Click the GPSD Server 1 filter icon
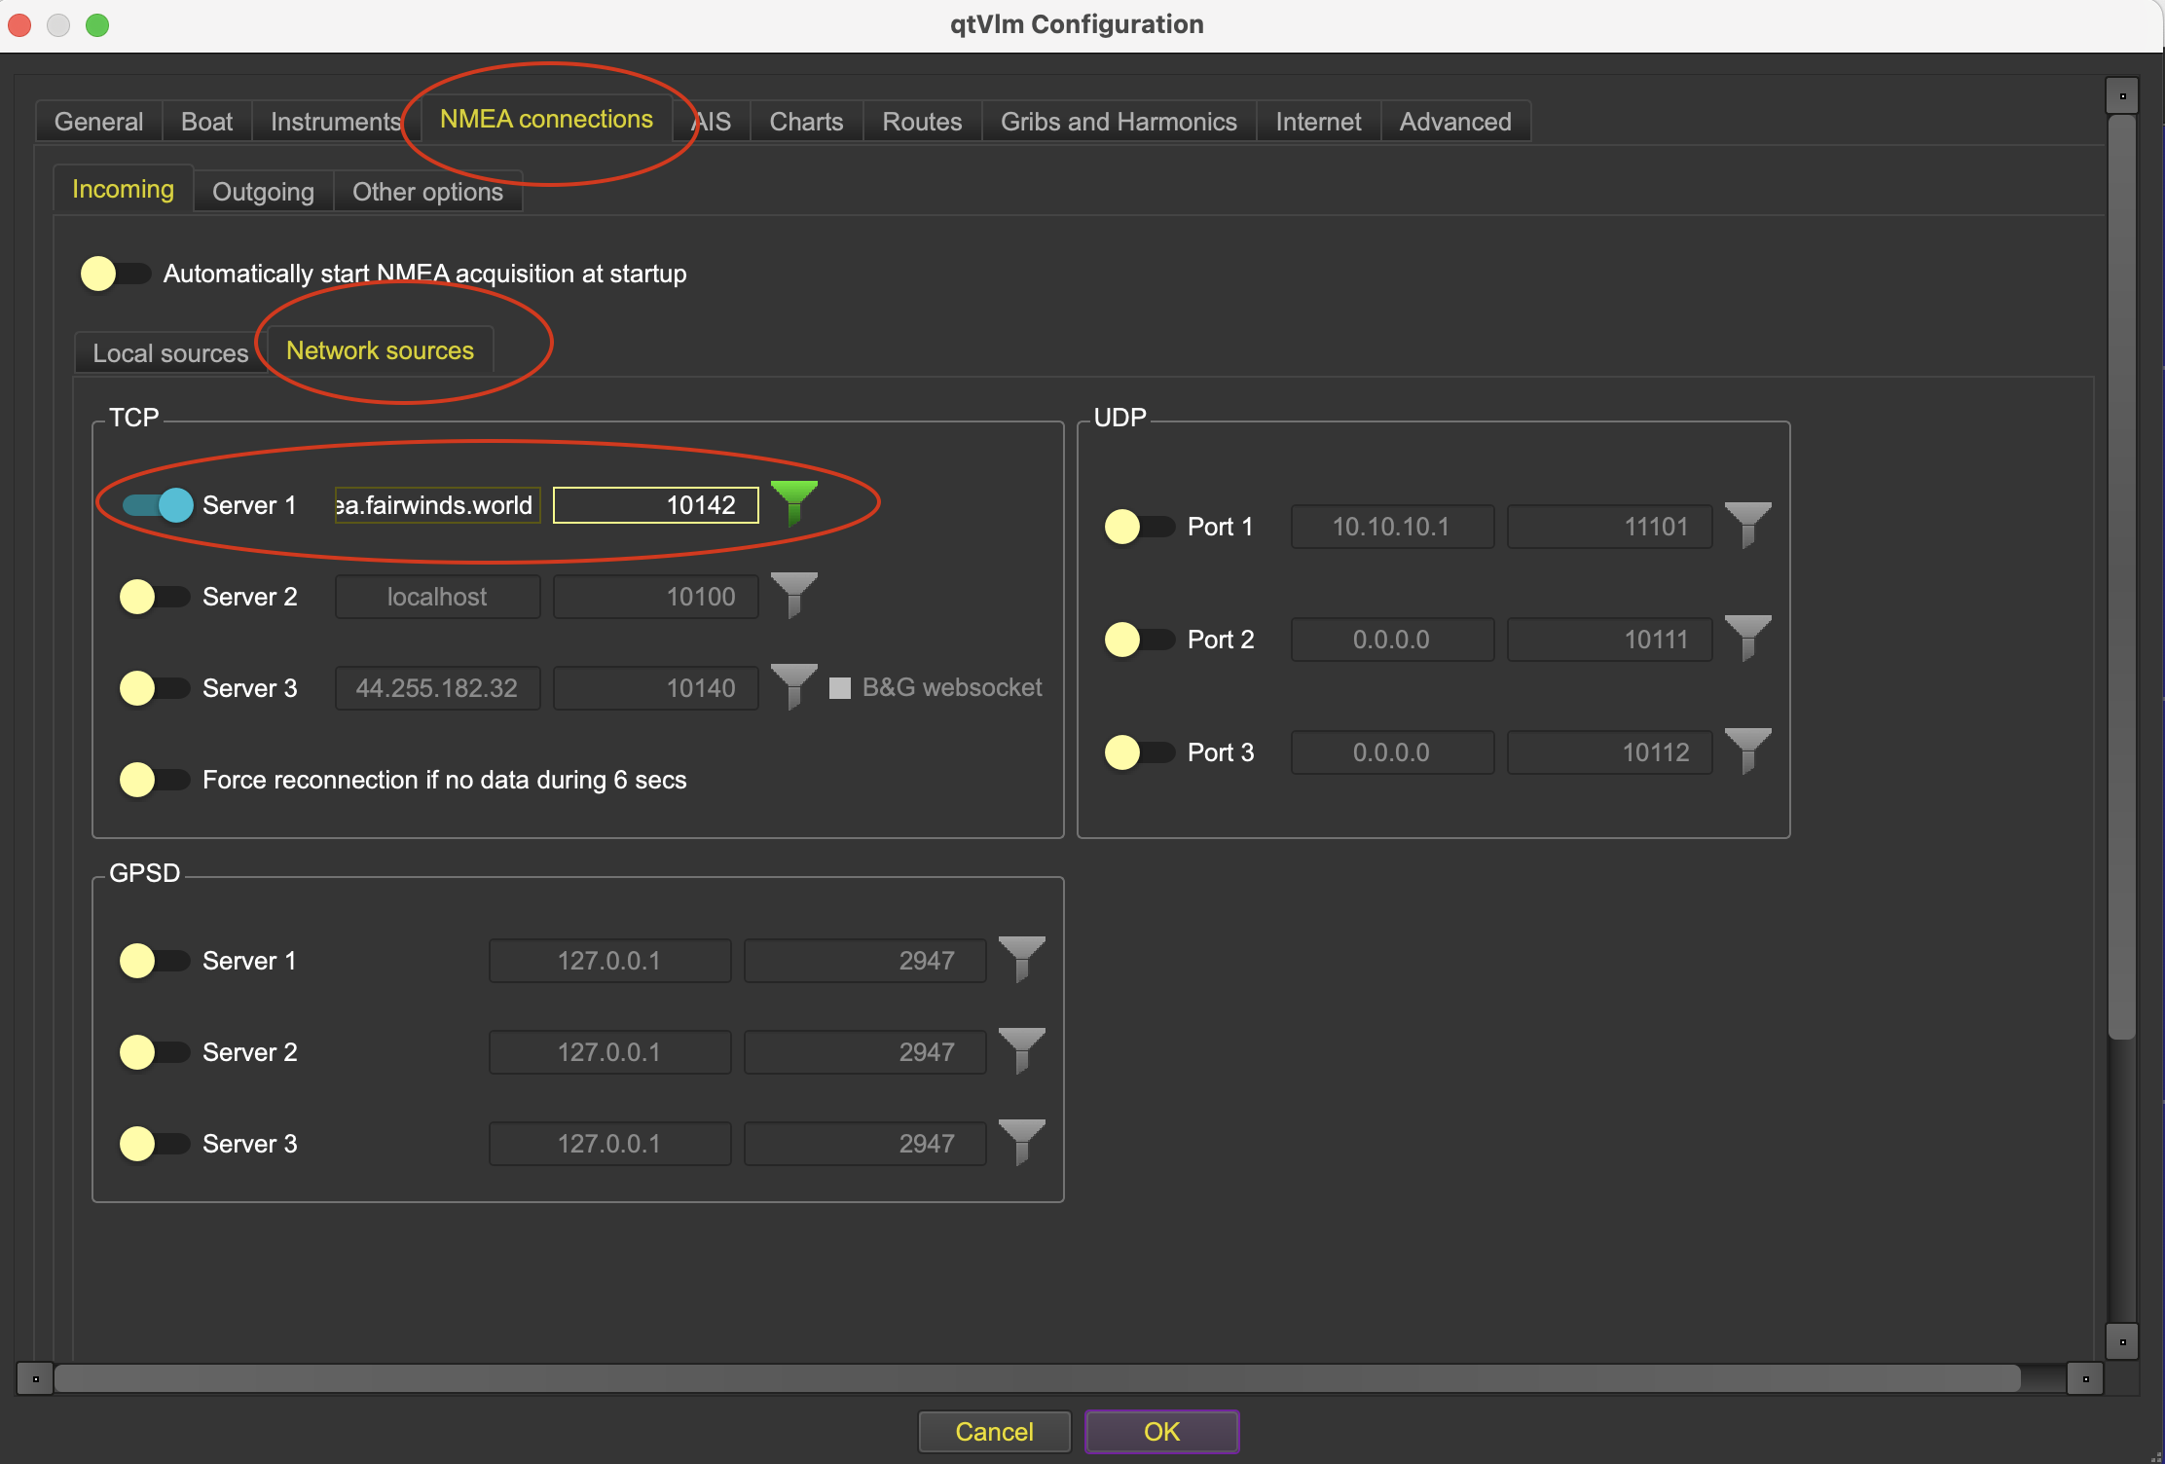Viewport: 2165px width, 1464px height. coord(1021,958)
